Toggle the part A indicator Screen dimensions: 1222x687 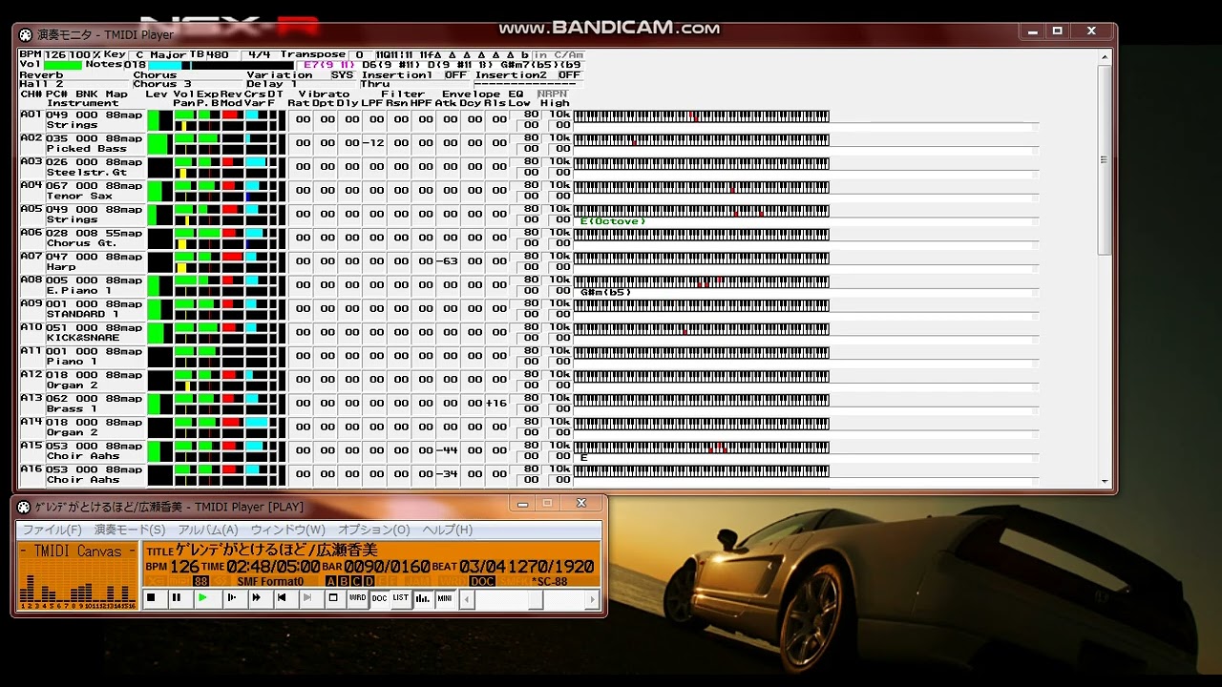[x=331, y=581]
